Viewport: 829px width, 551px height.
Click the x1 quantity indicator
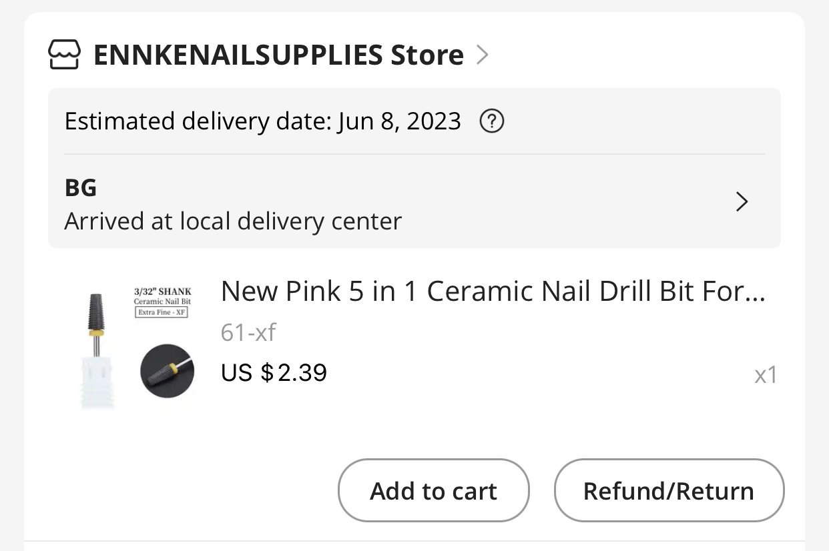766,375
